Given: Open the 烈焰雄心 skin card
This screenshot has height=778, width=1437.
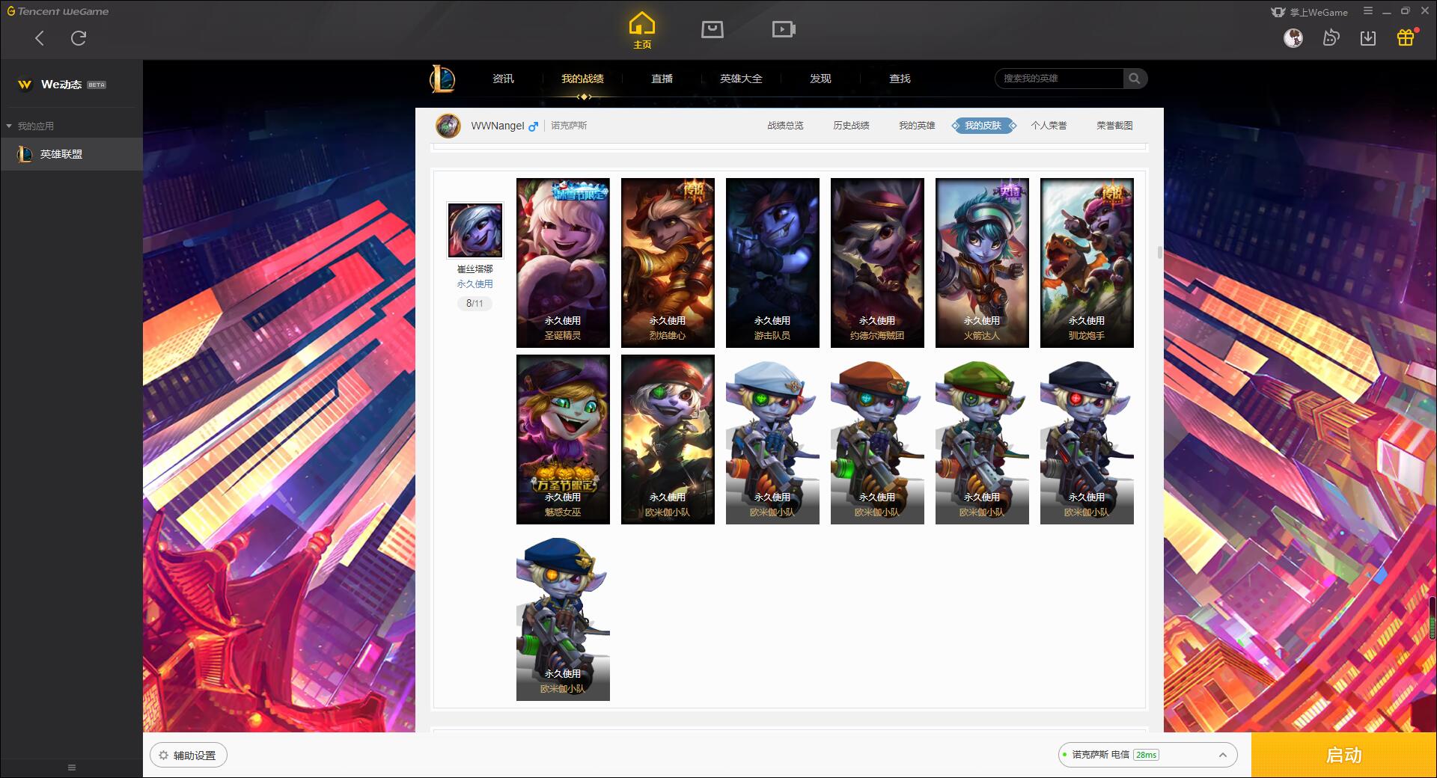Looking at the screenshot, I should (x=668, y=263).
